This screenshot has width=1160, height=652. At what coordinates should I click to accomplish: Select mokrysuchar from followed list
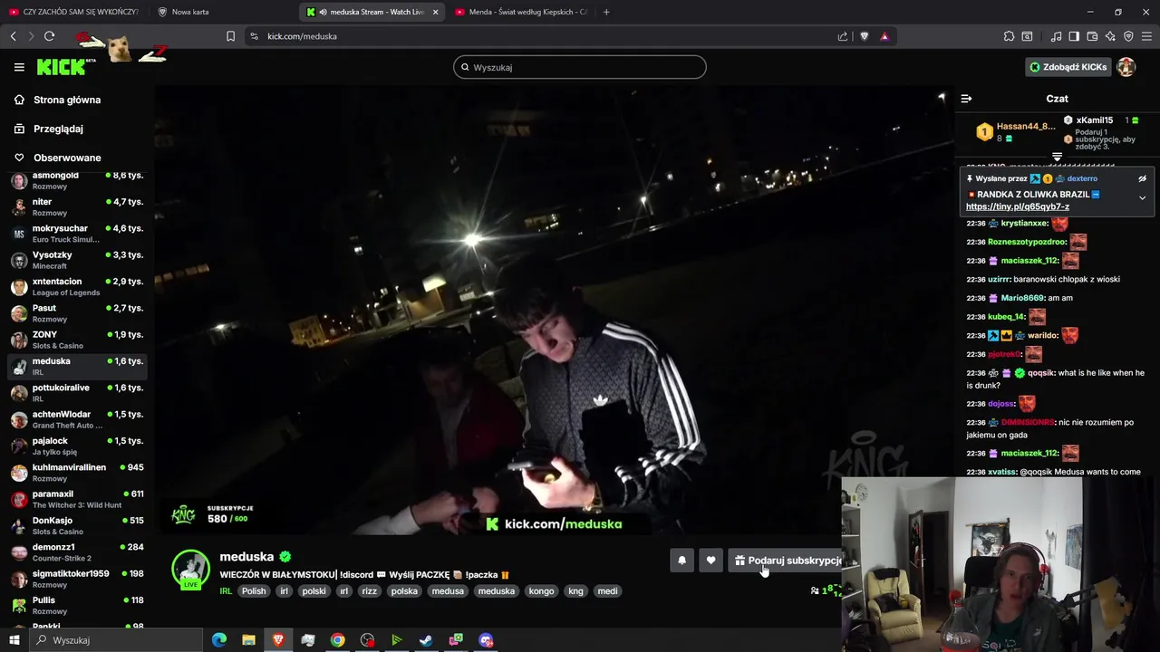coord(77,234)
